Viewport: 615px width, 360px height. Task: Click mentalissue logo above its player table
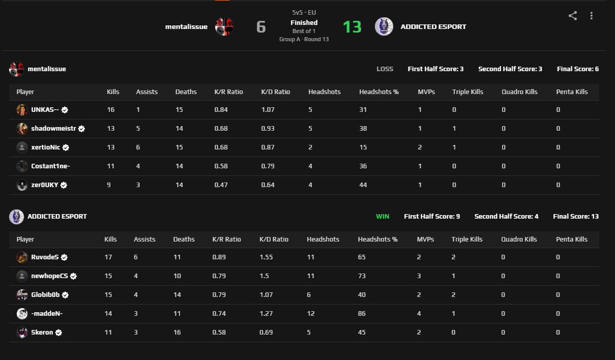17,69
